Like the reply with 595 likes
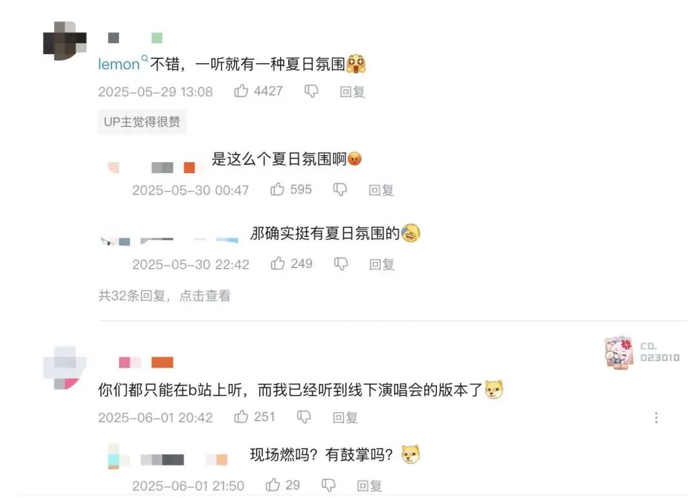The width and height of the screenshot is (698, 498). (277, 190)
